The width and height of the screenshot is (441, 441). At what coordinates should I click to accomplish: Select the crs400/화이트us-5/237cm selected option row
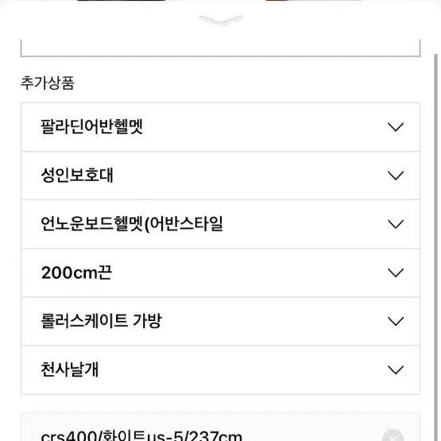tap(221, 427)
